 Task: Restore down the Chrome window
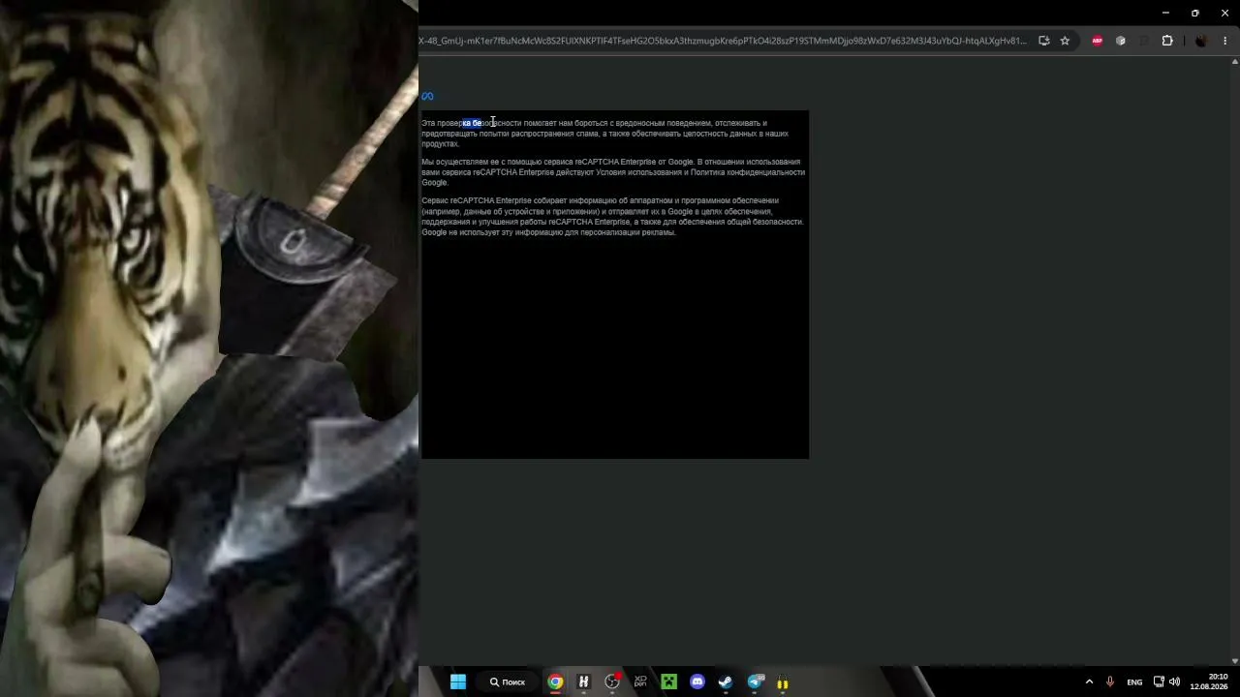click(x=1194, y=13)
